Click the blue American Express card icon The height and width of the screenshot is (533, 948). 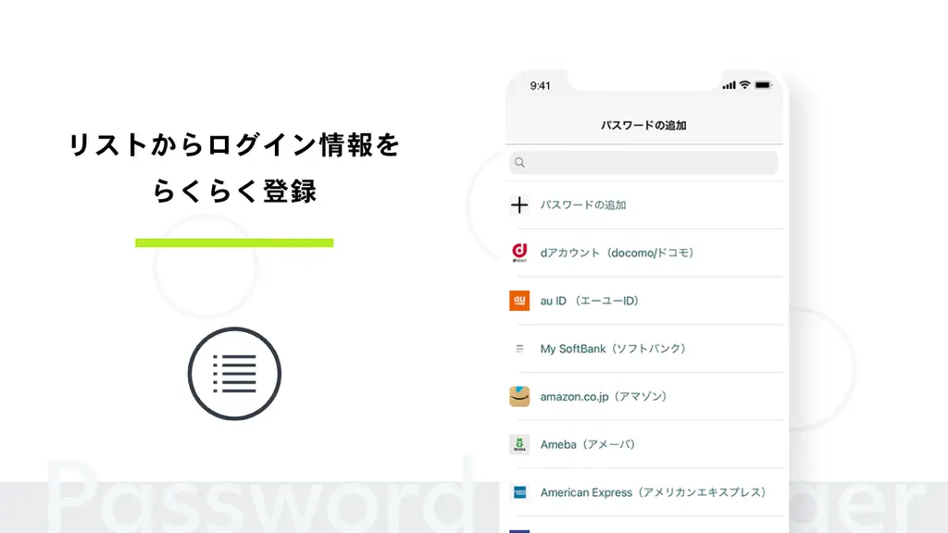(519, 492)
